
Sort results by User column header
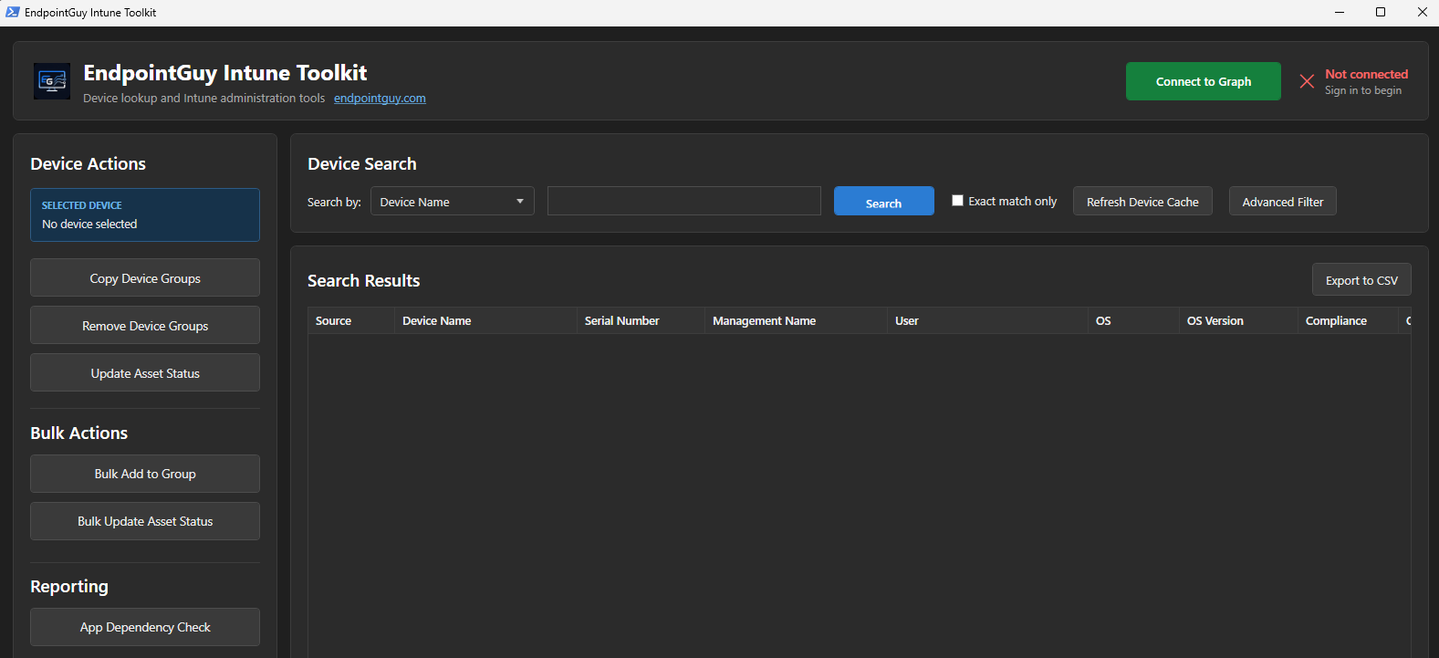coord(987,320)
